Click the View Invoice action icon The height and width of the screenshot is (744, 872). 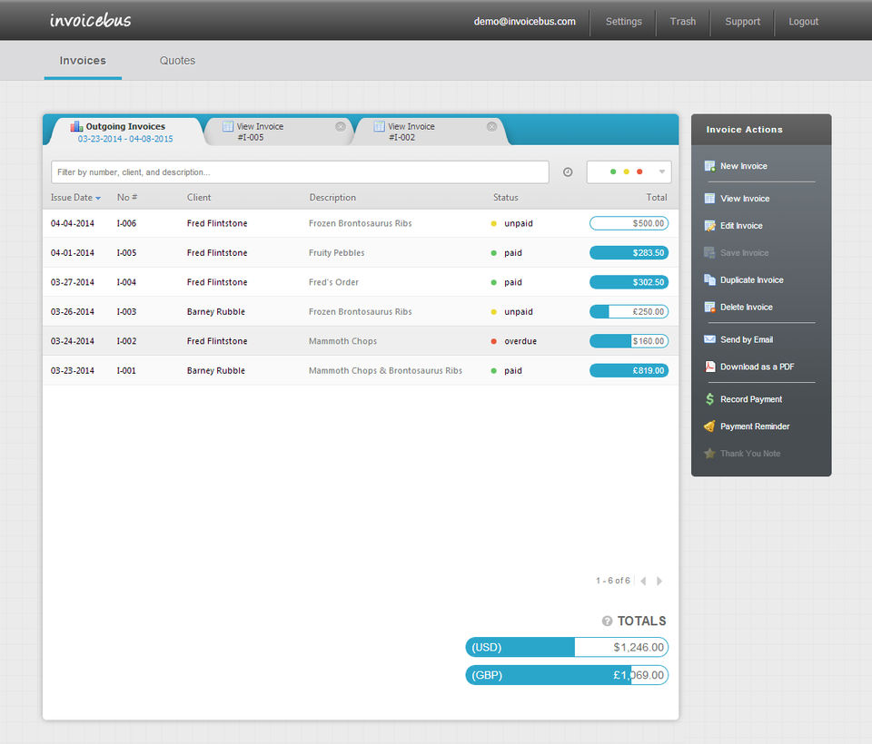[709, 199]
